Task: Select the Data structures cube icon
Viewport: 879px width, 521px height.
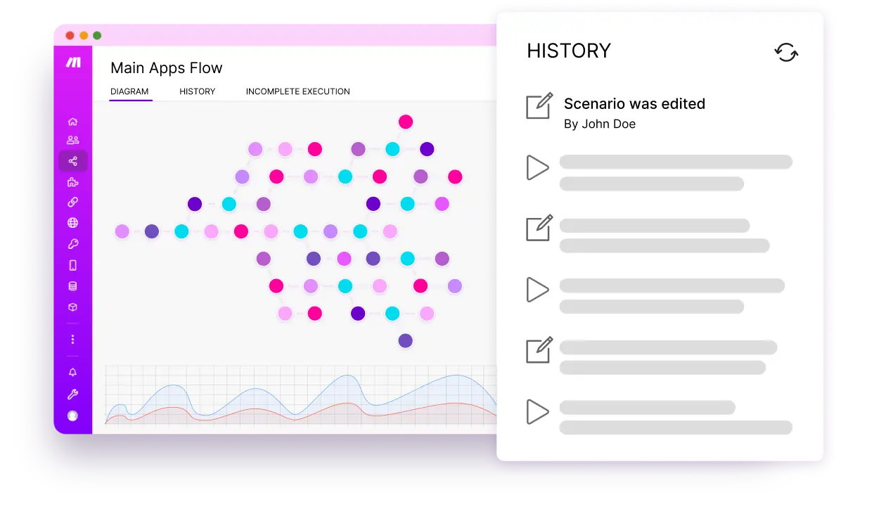Action: click(72, 307)
